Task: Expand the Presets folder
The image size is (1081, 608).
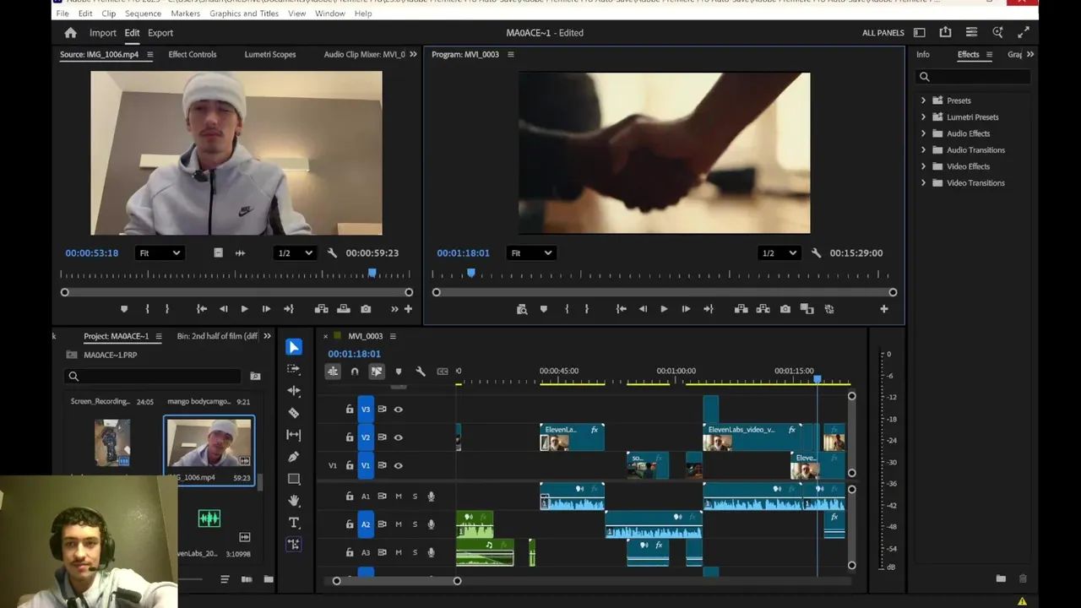Action: coord(923,100)
